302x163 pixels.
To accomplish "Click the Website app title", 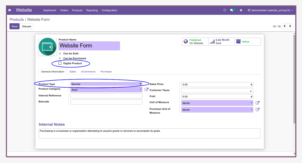I will coord(24,10).
